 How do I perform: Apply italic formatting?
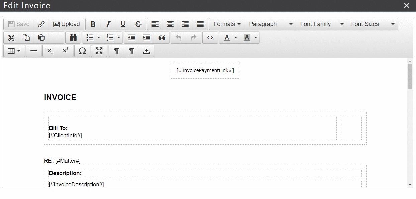(108, 24)
